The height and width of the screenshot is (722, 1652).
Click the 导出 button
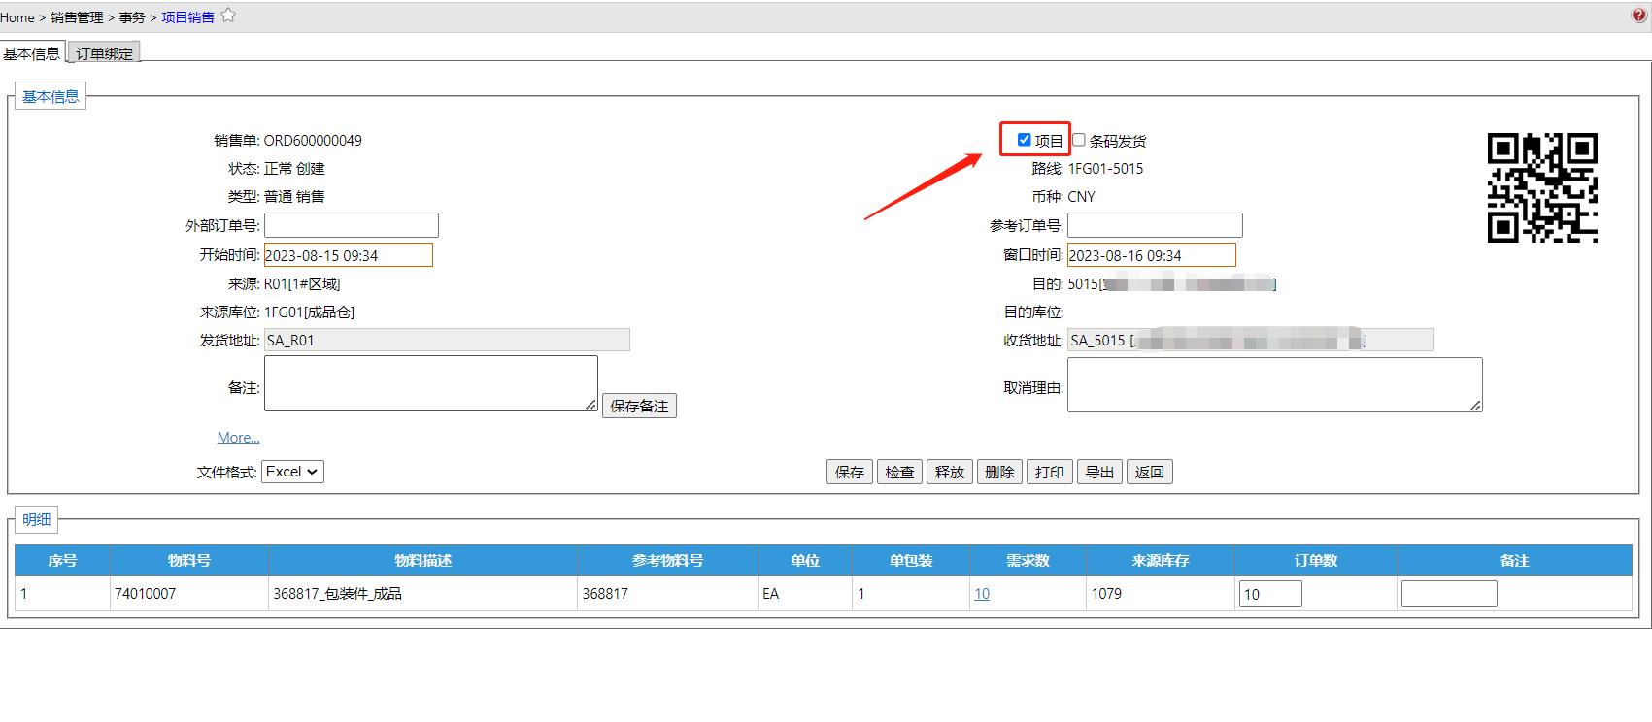(1099, 472)
